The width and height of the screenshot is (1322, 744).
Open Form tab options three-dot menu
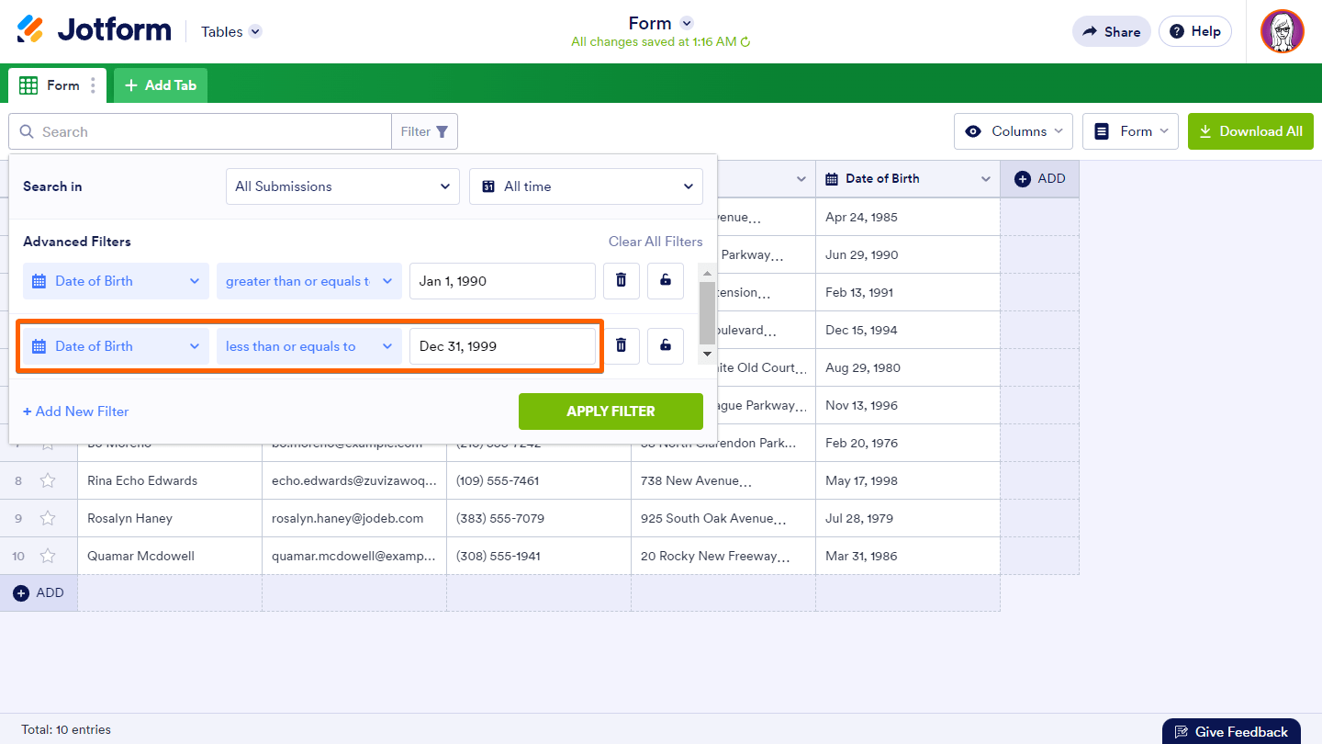93,85
